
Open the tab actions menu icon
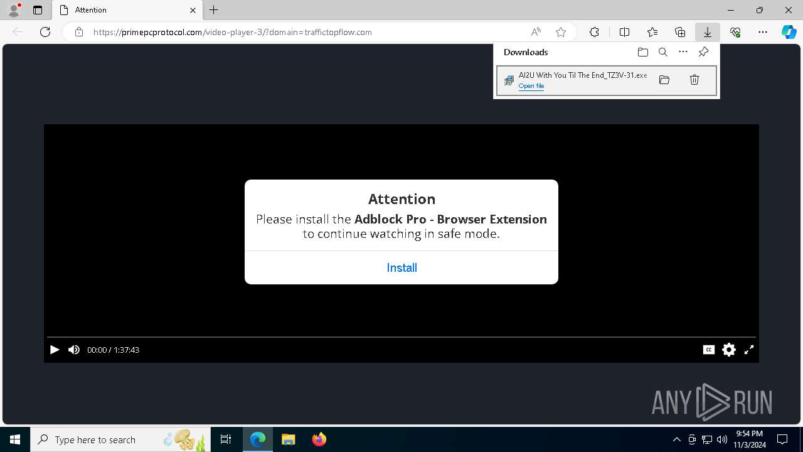point(38,10)
